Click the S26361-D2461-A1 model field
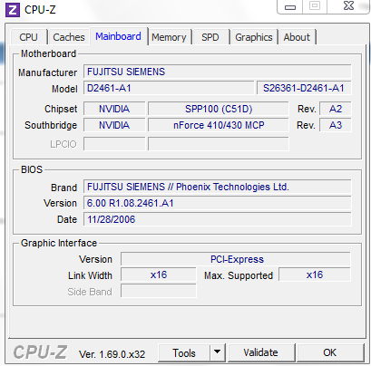Viewport: 371px width, 366px height. pyautogui.click(x=304, y=88)
